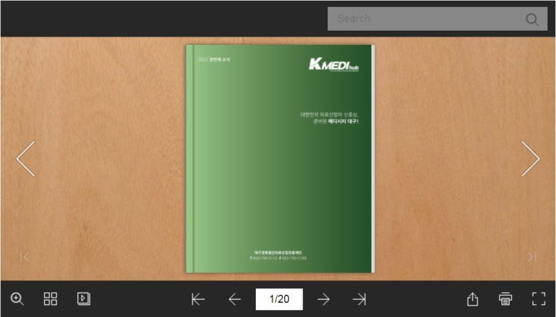The height and width of the screenshot is (317, 556).
Task: Turn to the next page using the large right chevron
Action: (x=531, y=158)
